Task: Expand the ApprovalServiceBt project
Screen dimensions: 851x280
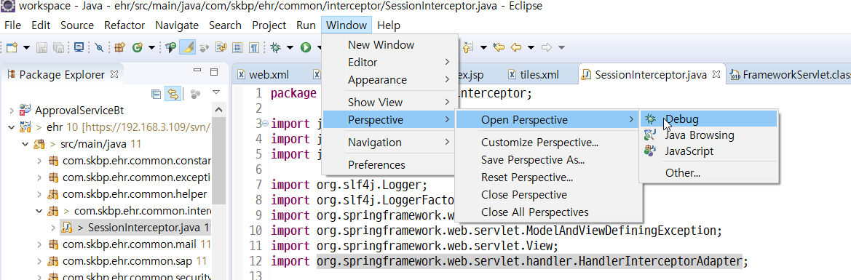Action: [x=12, y=111]
